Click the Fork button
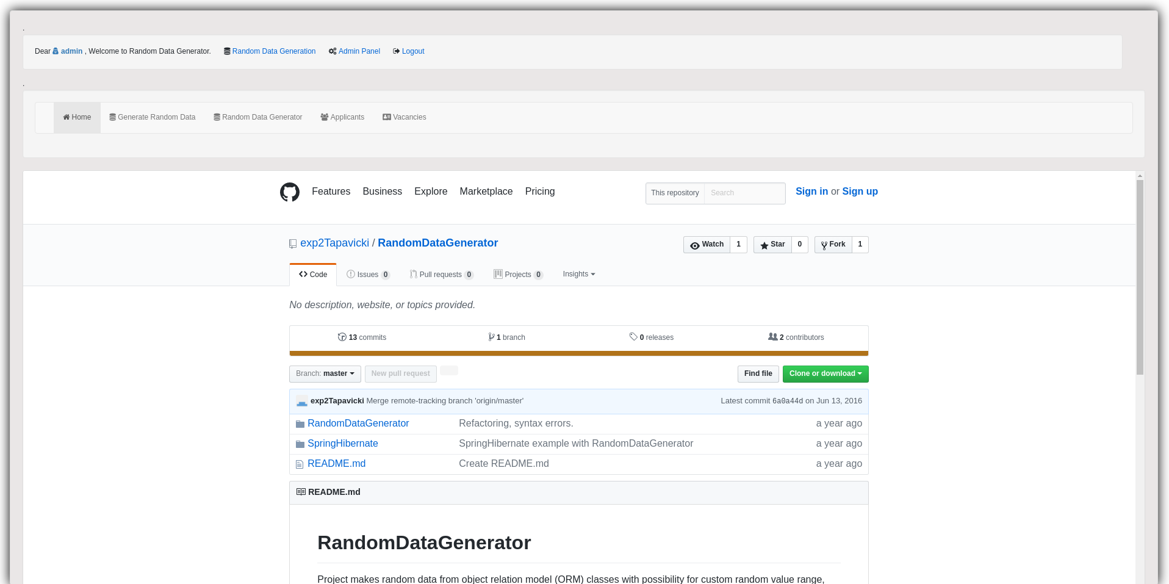 pyautogui.click(x=833, y=245)
